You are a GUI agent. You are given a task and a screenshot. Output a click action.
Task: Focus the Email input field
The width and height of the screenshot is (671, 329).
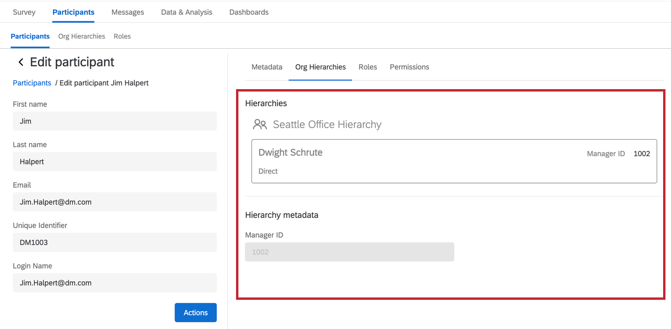[x=114, y=202]
